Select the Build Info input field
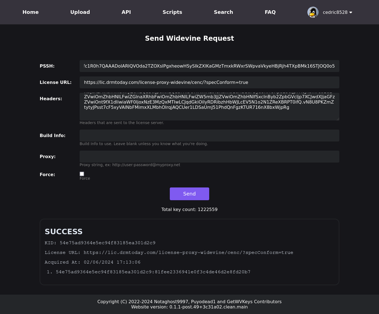The width and height of the screenshot is (379, 314). 209,136
